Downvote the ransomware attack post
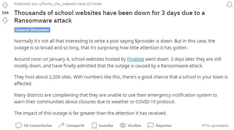The image size is (234, 130). pos(5,20)
